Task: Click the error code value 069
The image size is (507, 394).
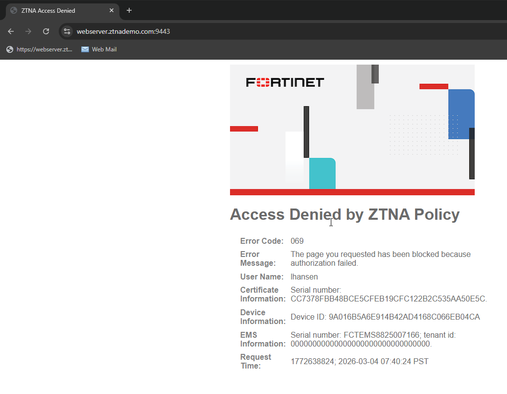Action: 297,241
